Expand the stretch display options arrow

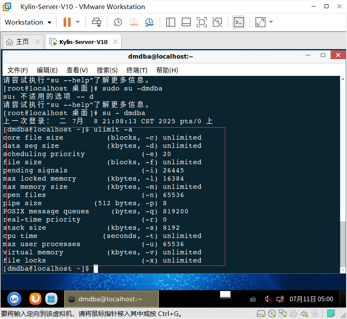[x=271, y=22]
